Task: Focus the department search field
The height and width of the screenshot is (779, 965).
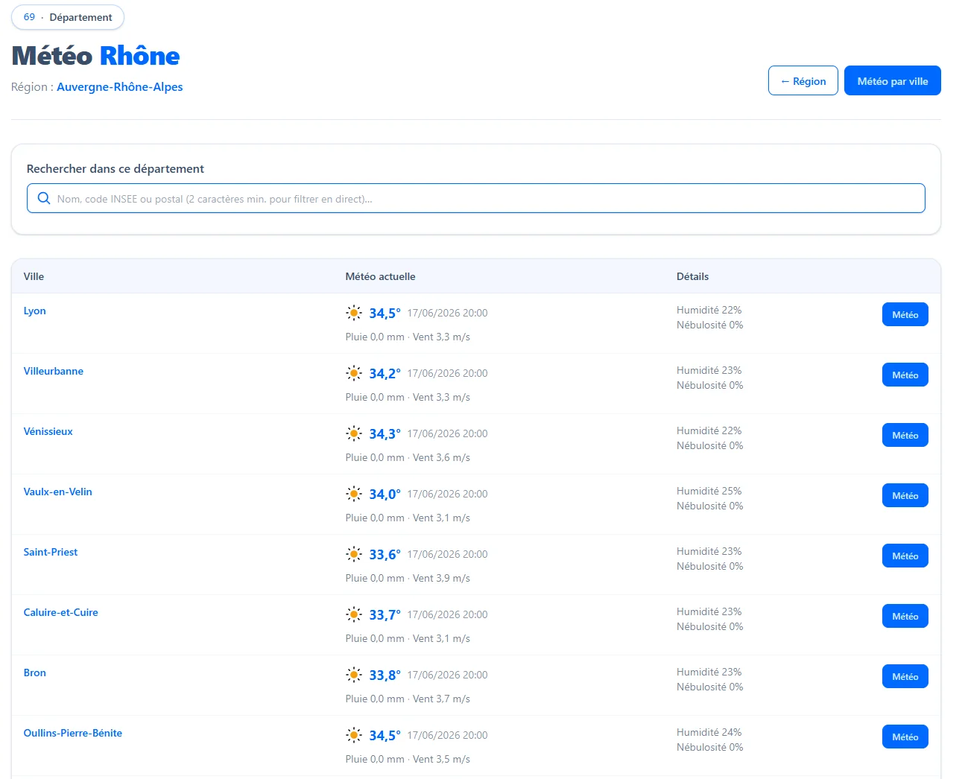Action: (x=476, y=198)
